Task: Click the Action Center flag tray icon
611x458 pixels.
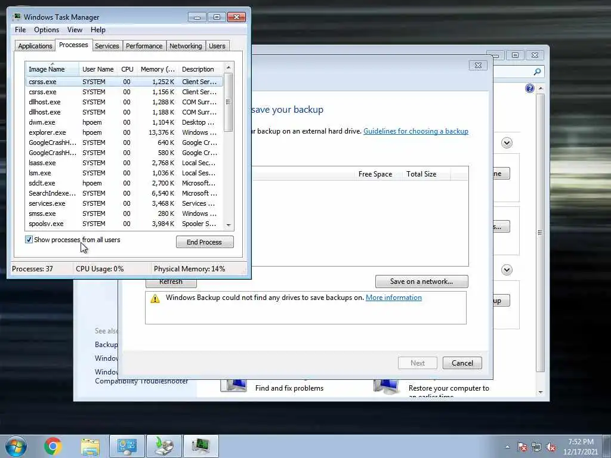Action: (522, 447)
